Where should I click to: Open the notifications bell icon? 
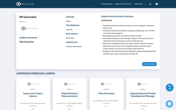click(x=150, y=4)
